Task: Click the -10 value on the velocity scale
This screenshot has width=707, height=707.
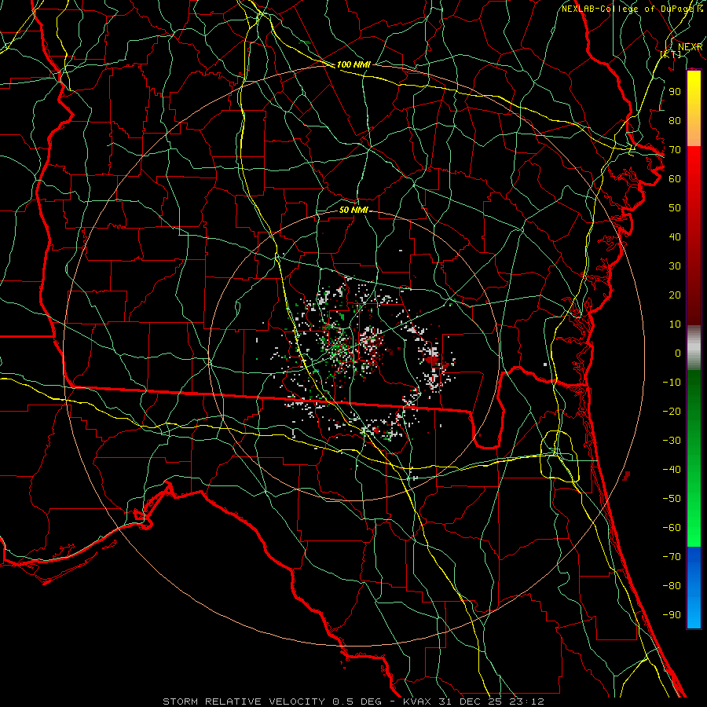Action: pos(672,383)
